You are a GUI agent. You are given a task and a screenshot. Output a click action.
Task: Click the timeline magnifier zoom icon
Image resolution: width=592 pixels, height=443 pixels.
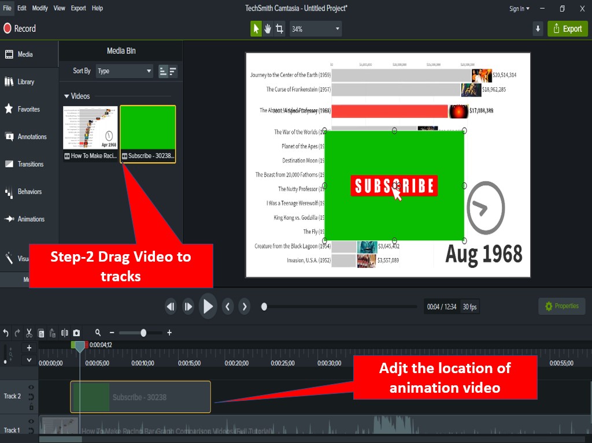click(x=98, y=333)
